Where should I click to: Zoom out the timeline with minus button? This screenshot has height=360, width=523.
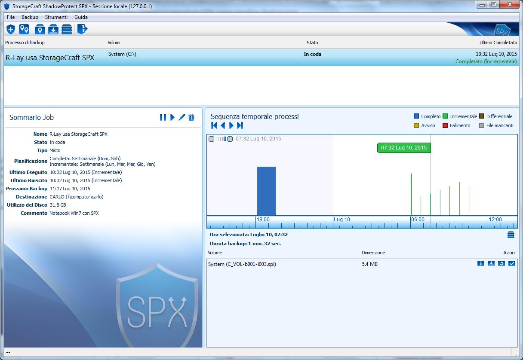pos(211,139)
